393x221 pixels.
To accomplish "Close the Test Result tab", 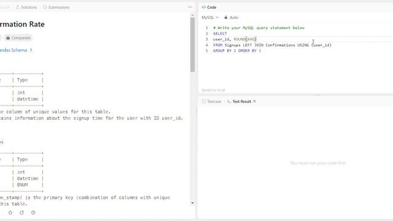I will tap(254, 101).
